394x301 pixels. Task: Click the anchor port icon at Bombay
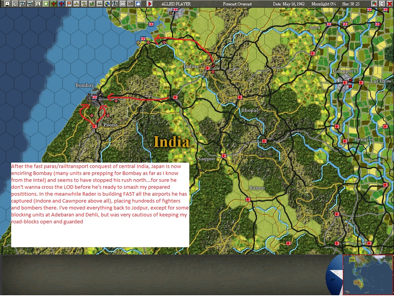click(x=89, y=95)
